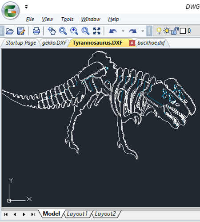Switch to the backhoe.dxf tab
The width and height of the screenshot is (200, 222).
pos(151,43)
